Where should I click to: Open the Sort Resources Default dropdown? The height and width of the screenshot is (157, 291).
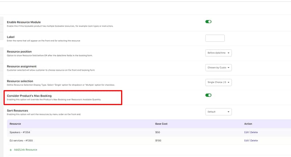coord(218,112)
